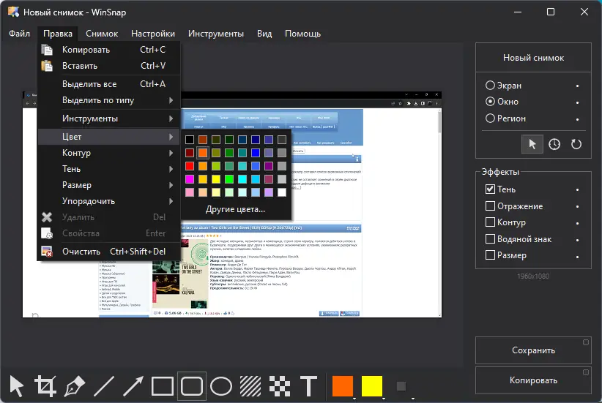Viewport: 602px width, 403px height.
Task: Enable the Отражение effect checkbox
Action: [x=490, y=206]
